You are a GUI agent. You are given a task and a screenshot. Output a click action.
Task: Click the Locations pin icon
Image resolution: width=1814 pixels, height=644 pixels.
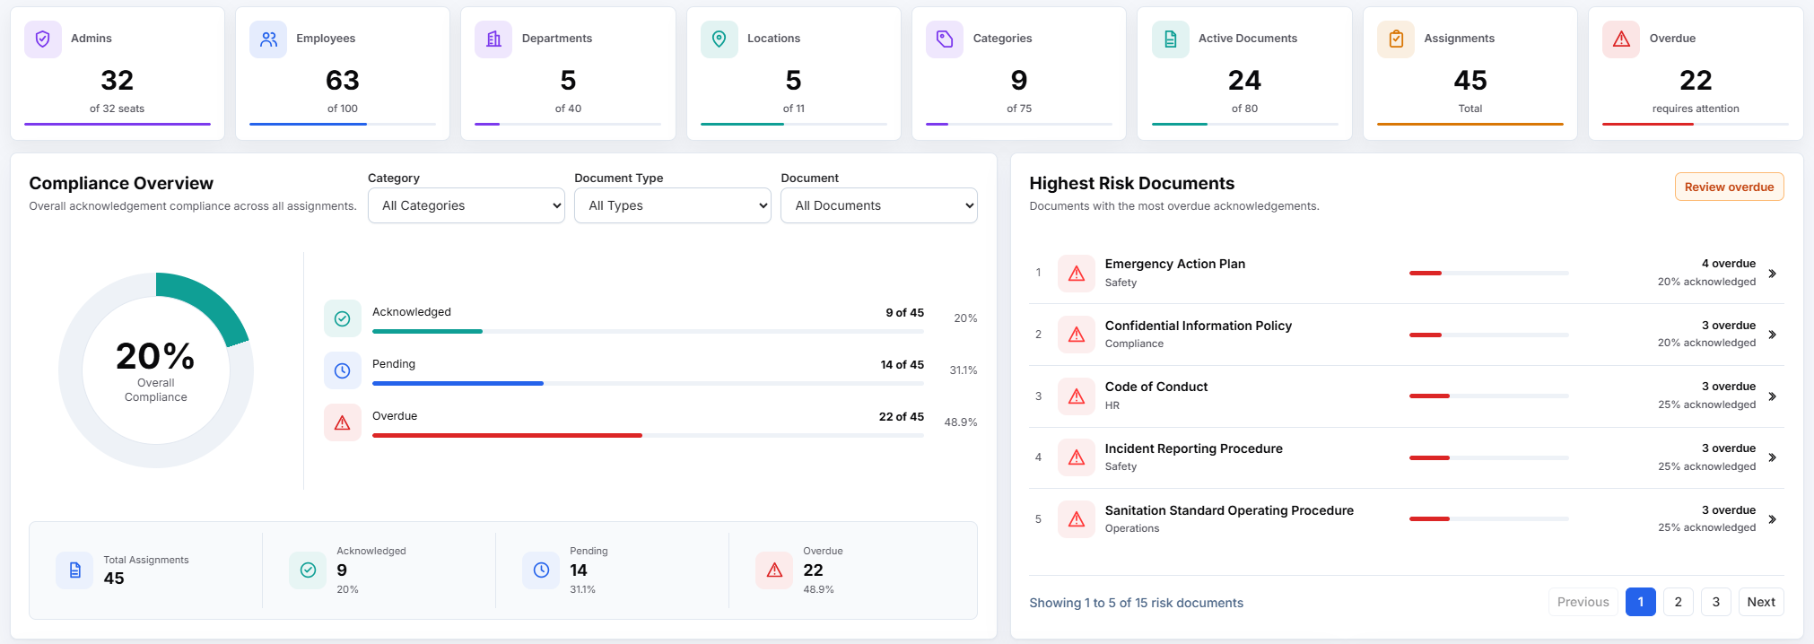pos(719,39)
